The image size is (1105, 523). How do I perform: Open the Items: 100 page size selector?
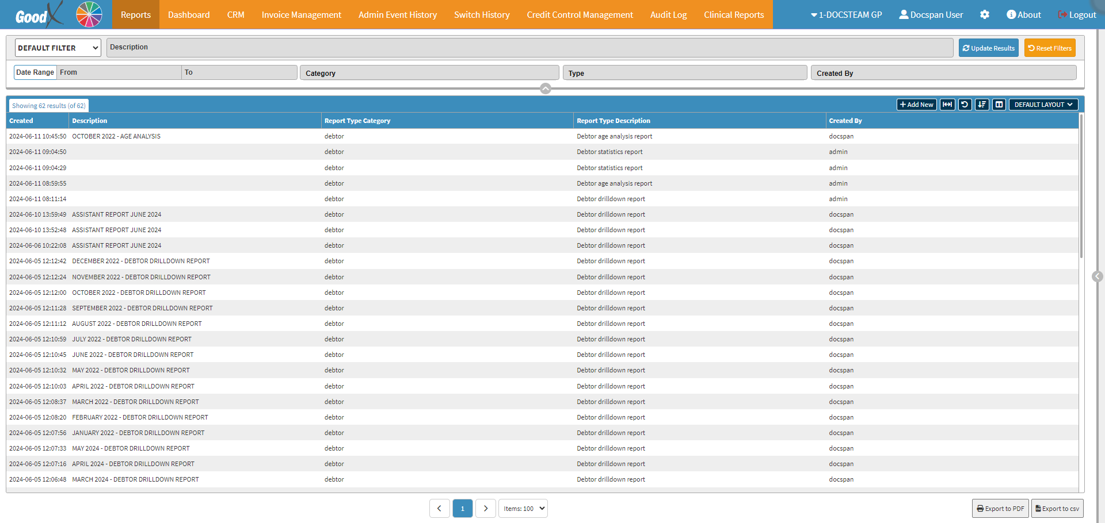click(523, 509)
